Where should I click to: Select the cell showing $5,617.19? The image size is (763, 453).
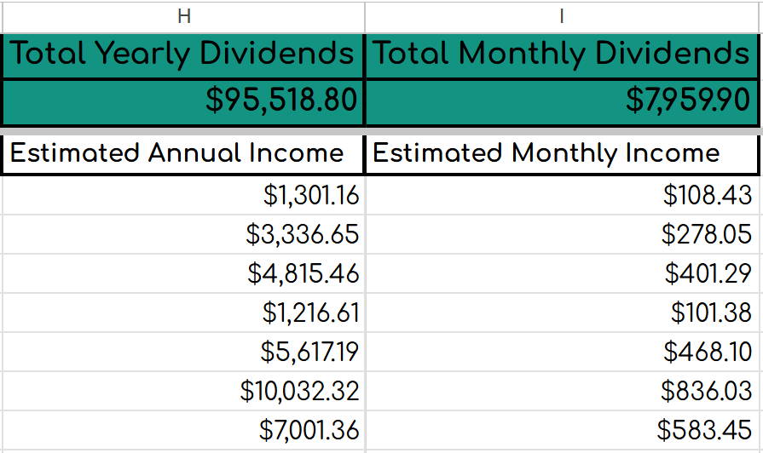(x=183, y=352)
